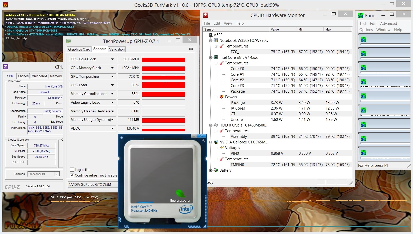The image size is (413, 234).
Task: Click the HWMonitor red lightning title icon
Action: tap(205, 15)
